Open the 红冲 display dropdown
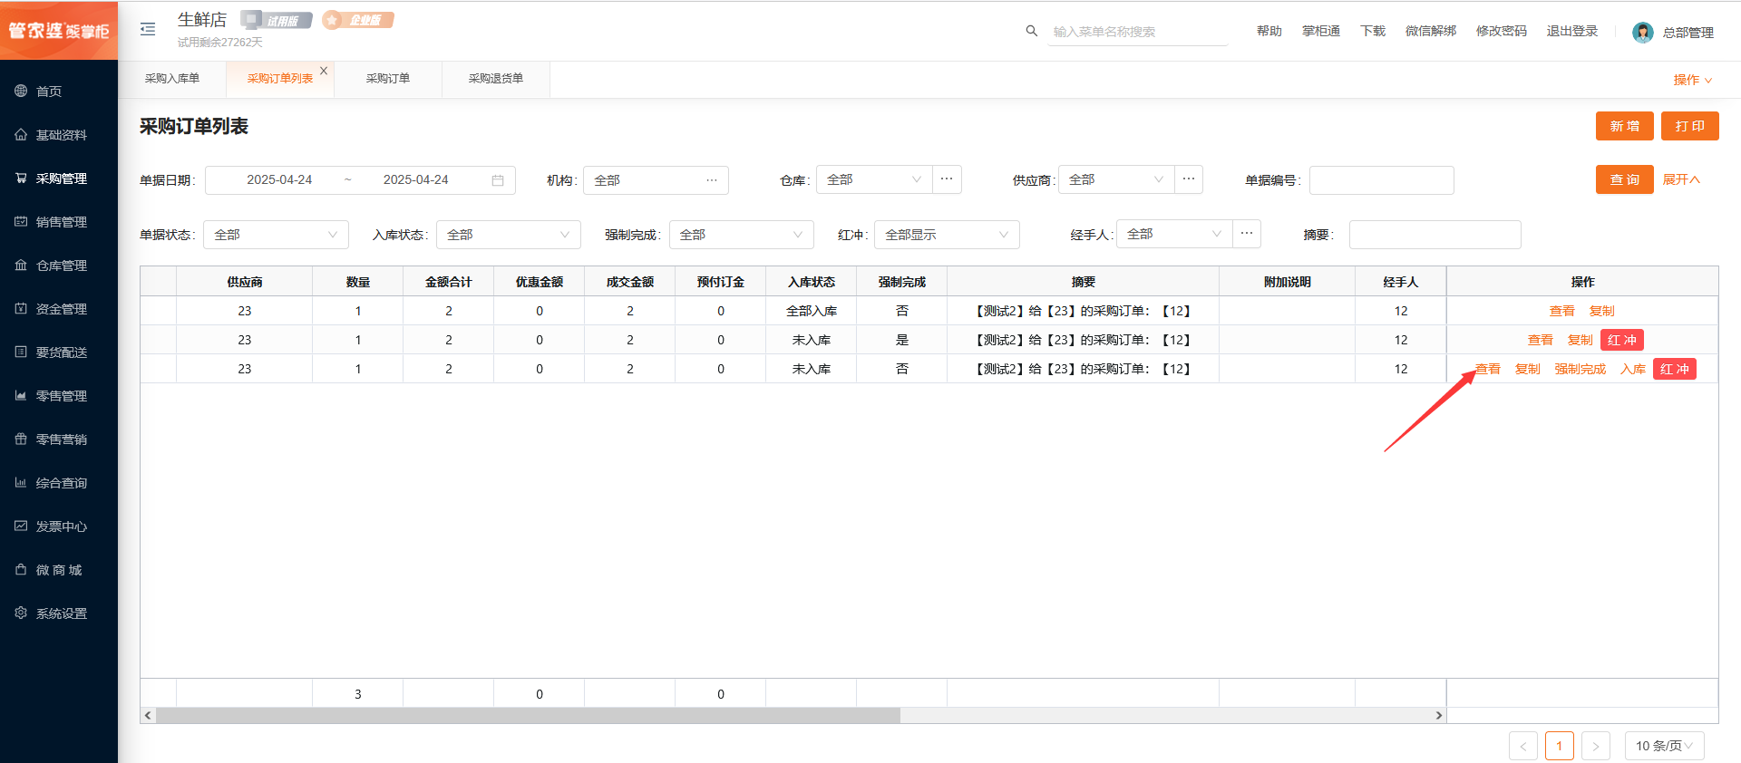Viewport: 1741px width, 763px height. point(946,235)
